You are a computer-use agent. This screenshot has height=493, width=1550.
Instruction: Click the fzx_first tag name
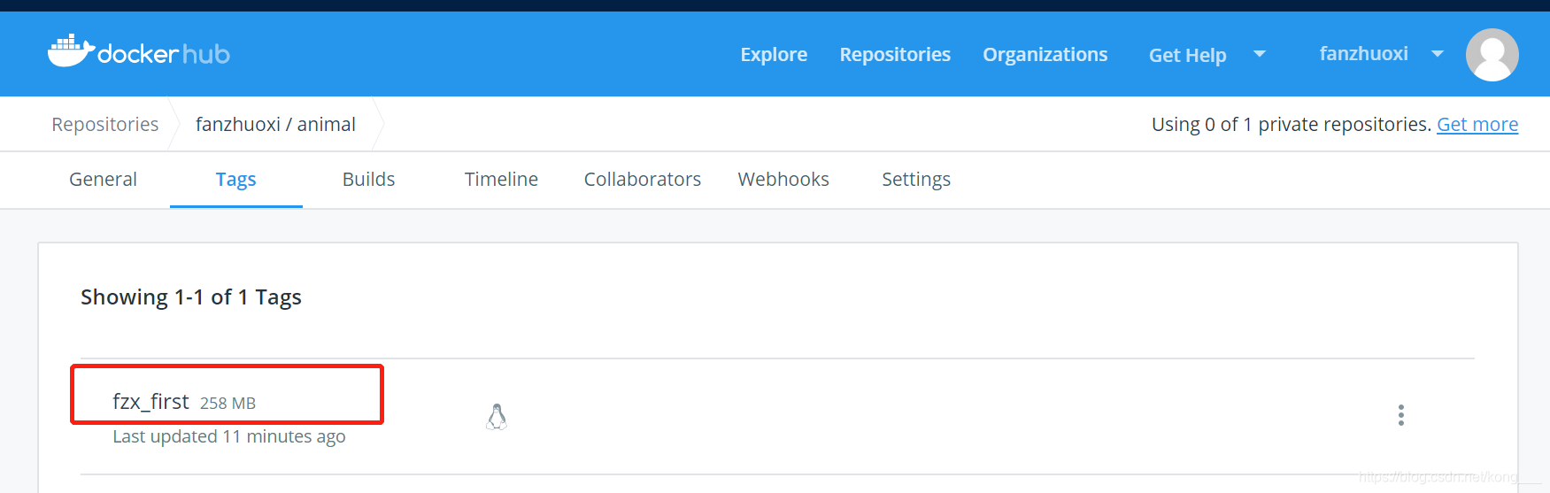[150, 402]
